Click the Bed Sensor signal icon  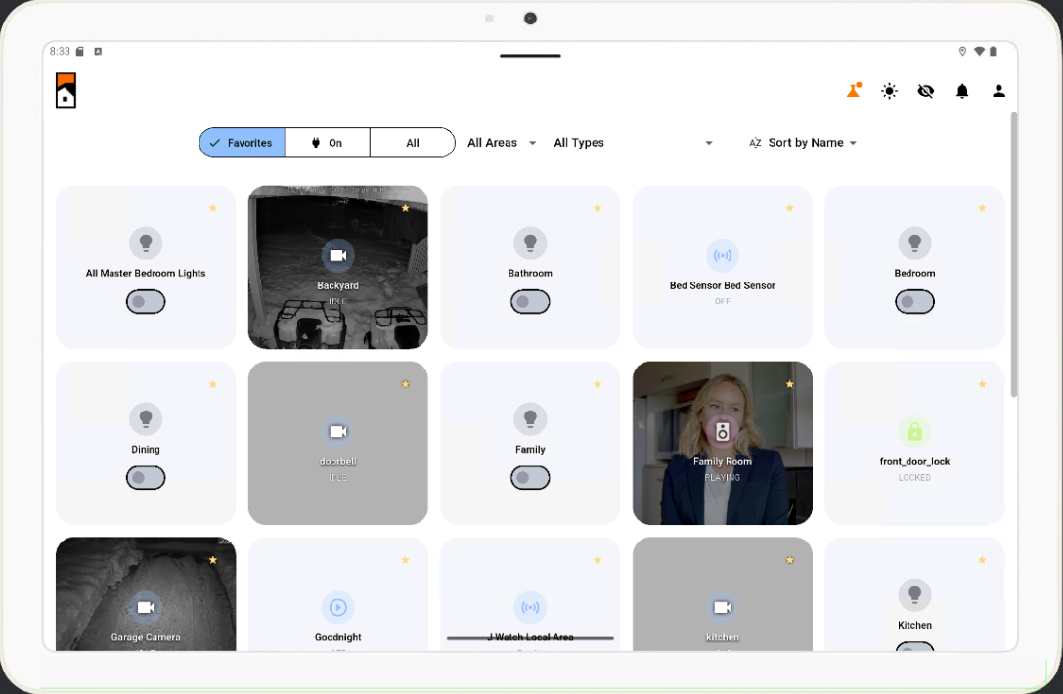[x=722, y=255]
